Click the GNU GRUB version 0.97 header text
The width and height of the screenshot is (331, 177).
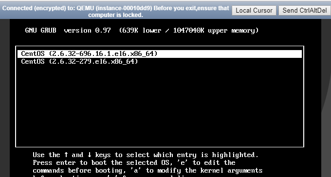[68, 30]
